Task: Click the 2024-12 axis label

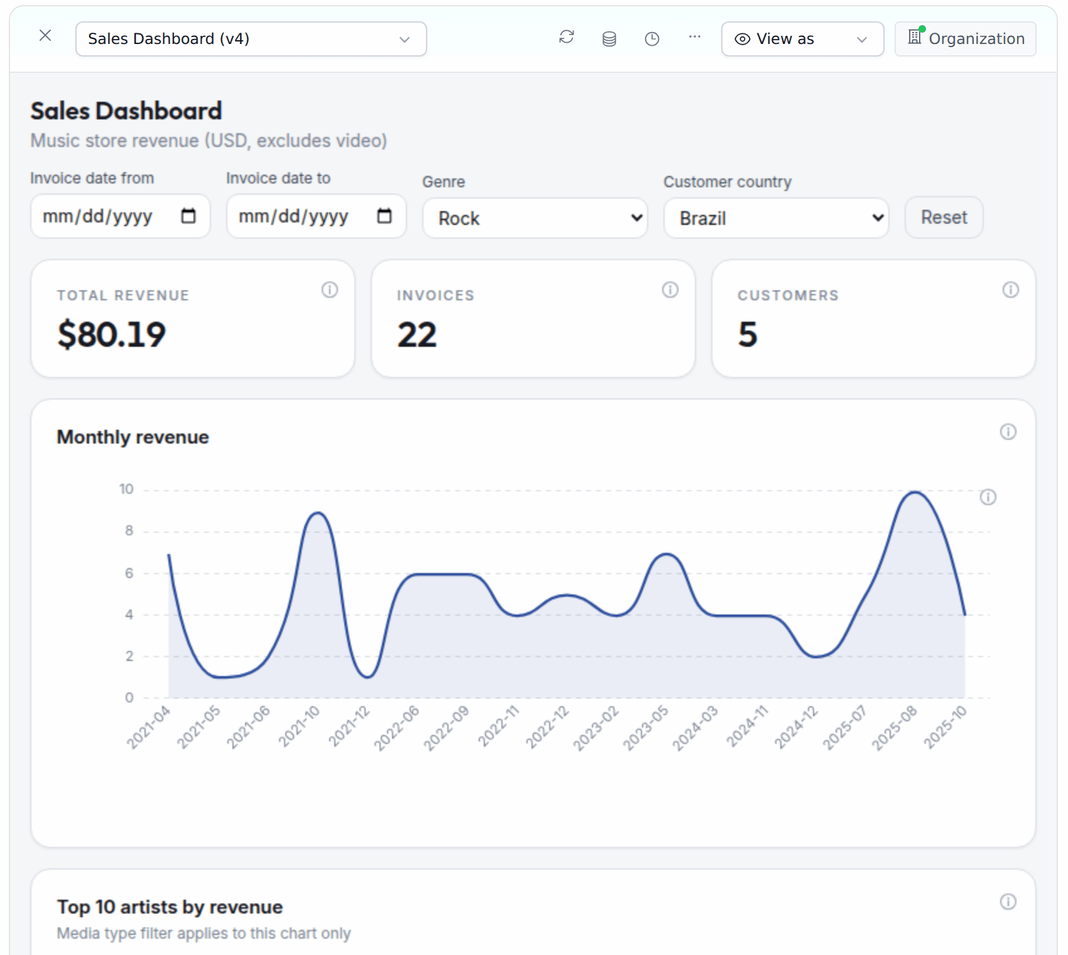Action: [x=796, y=727]
